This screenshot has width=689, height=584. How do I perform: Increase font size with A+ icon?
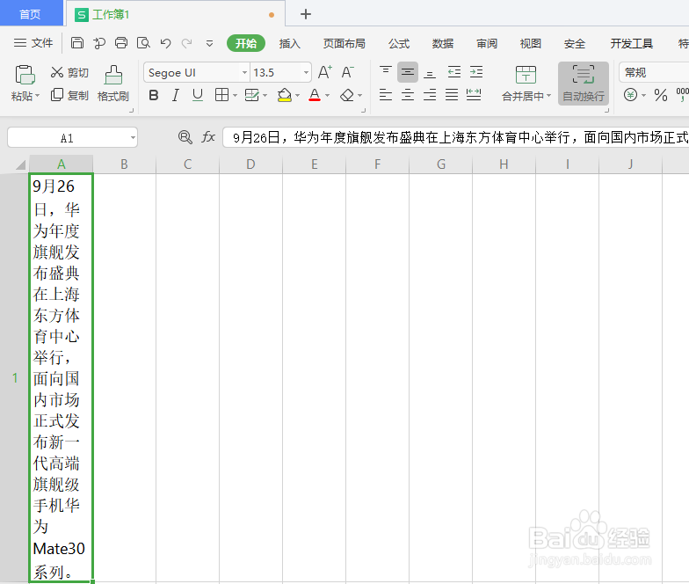(325, 72)
